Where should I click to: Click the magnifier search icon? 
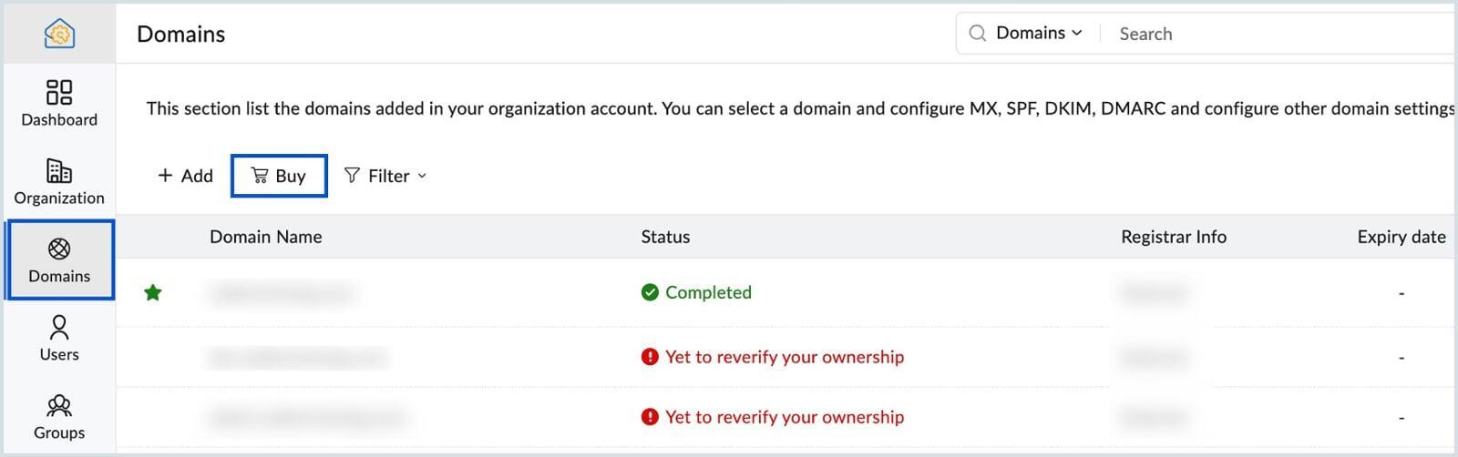click(977, 34)
